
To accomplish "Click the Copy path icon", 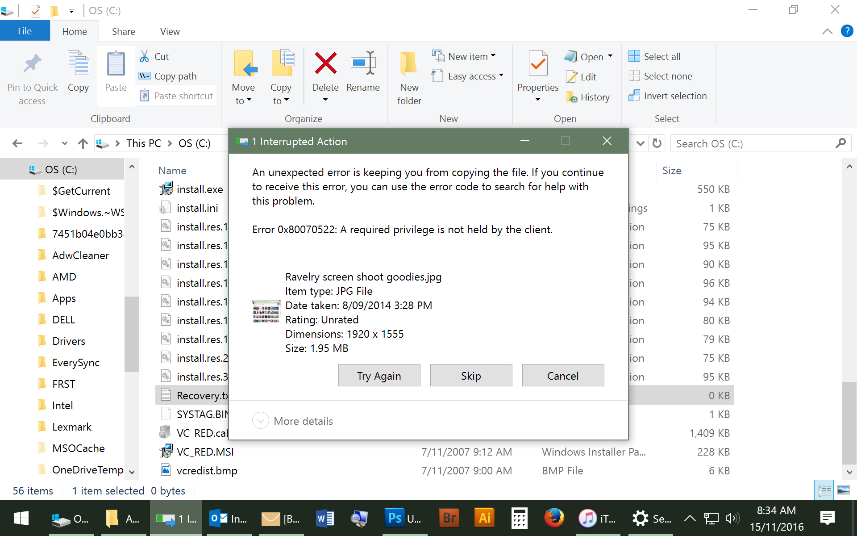I will pyautogui.click(x=145, y=76).
